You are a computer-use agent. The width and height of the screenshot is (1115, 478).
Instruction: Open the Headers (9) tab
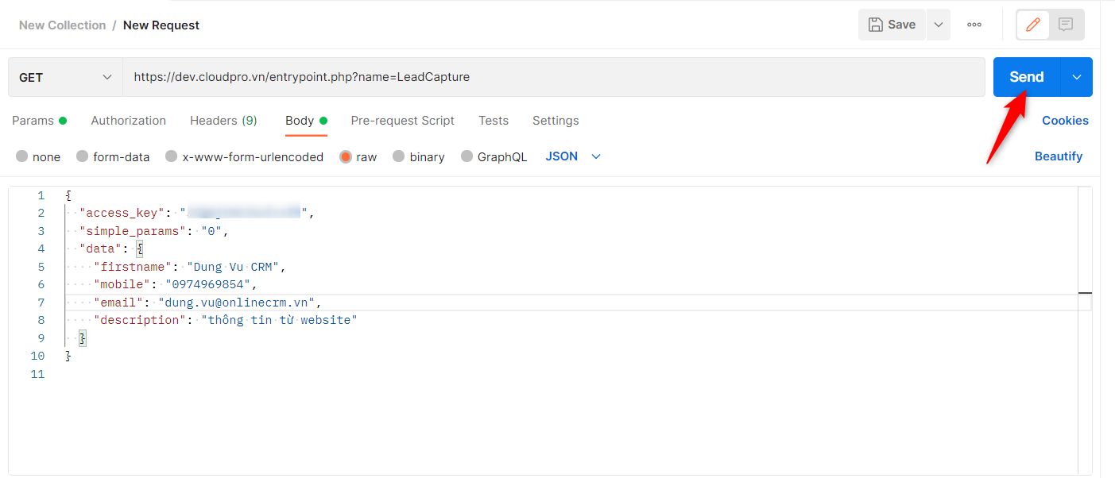click(223, 121)
